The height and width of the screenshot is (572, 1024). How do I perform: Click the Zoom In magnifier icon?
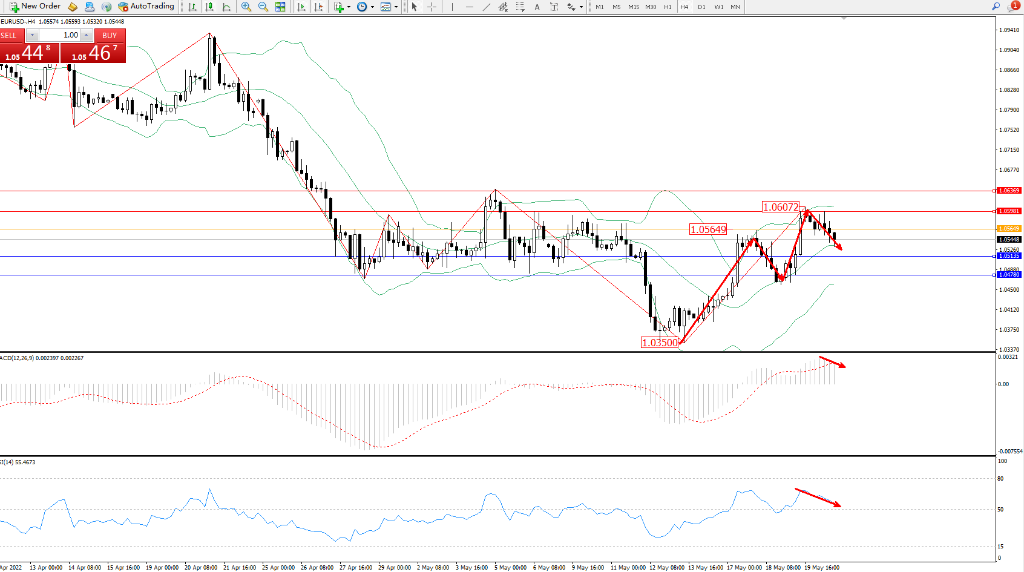point(246,7)
